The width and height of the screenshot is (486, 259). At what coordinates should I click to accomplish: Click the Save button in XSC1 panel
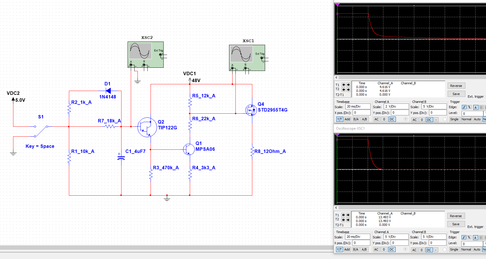[x=456, y=224]
